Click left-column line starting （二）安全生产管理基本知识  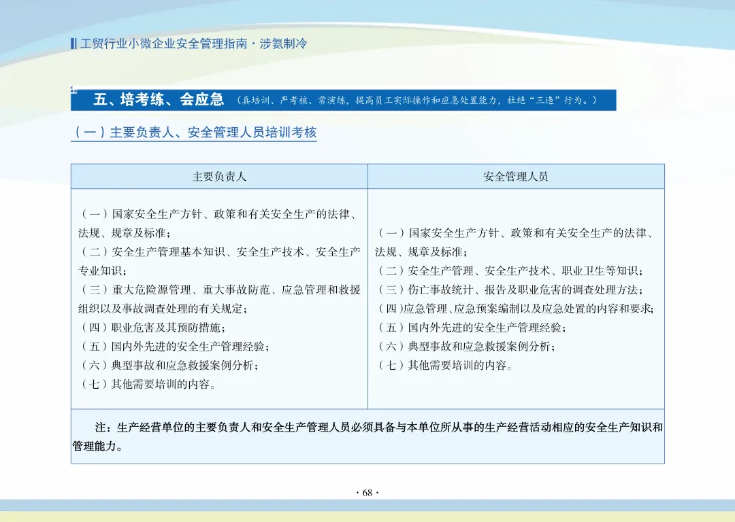click(219, 252)
